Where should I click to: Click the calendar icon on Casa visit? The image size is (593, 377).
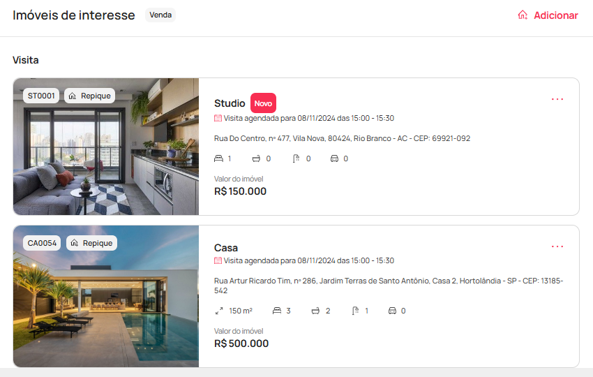tap(218, 260)
